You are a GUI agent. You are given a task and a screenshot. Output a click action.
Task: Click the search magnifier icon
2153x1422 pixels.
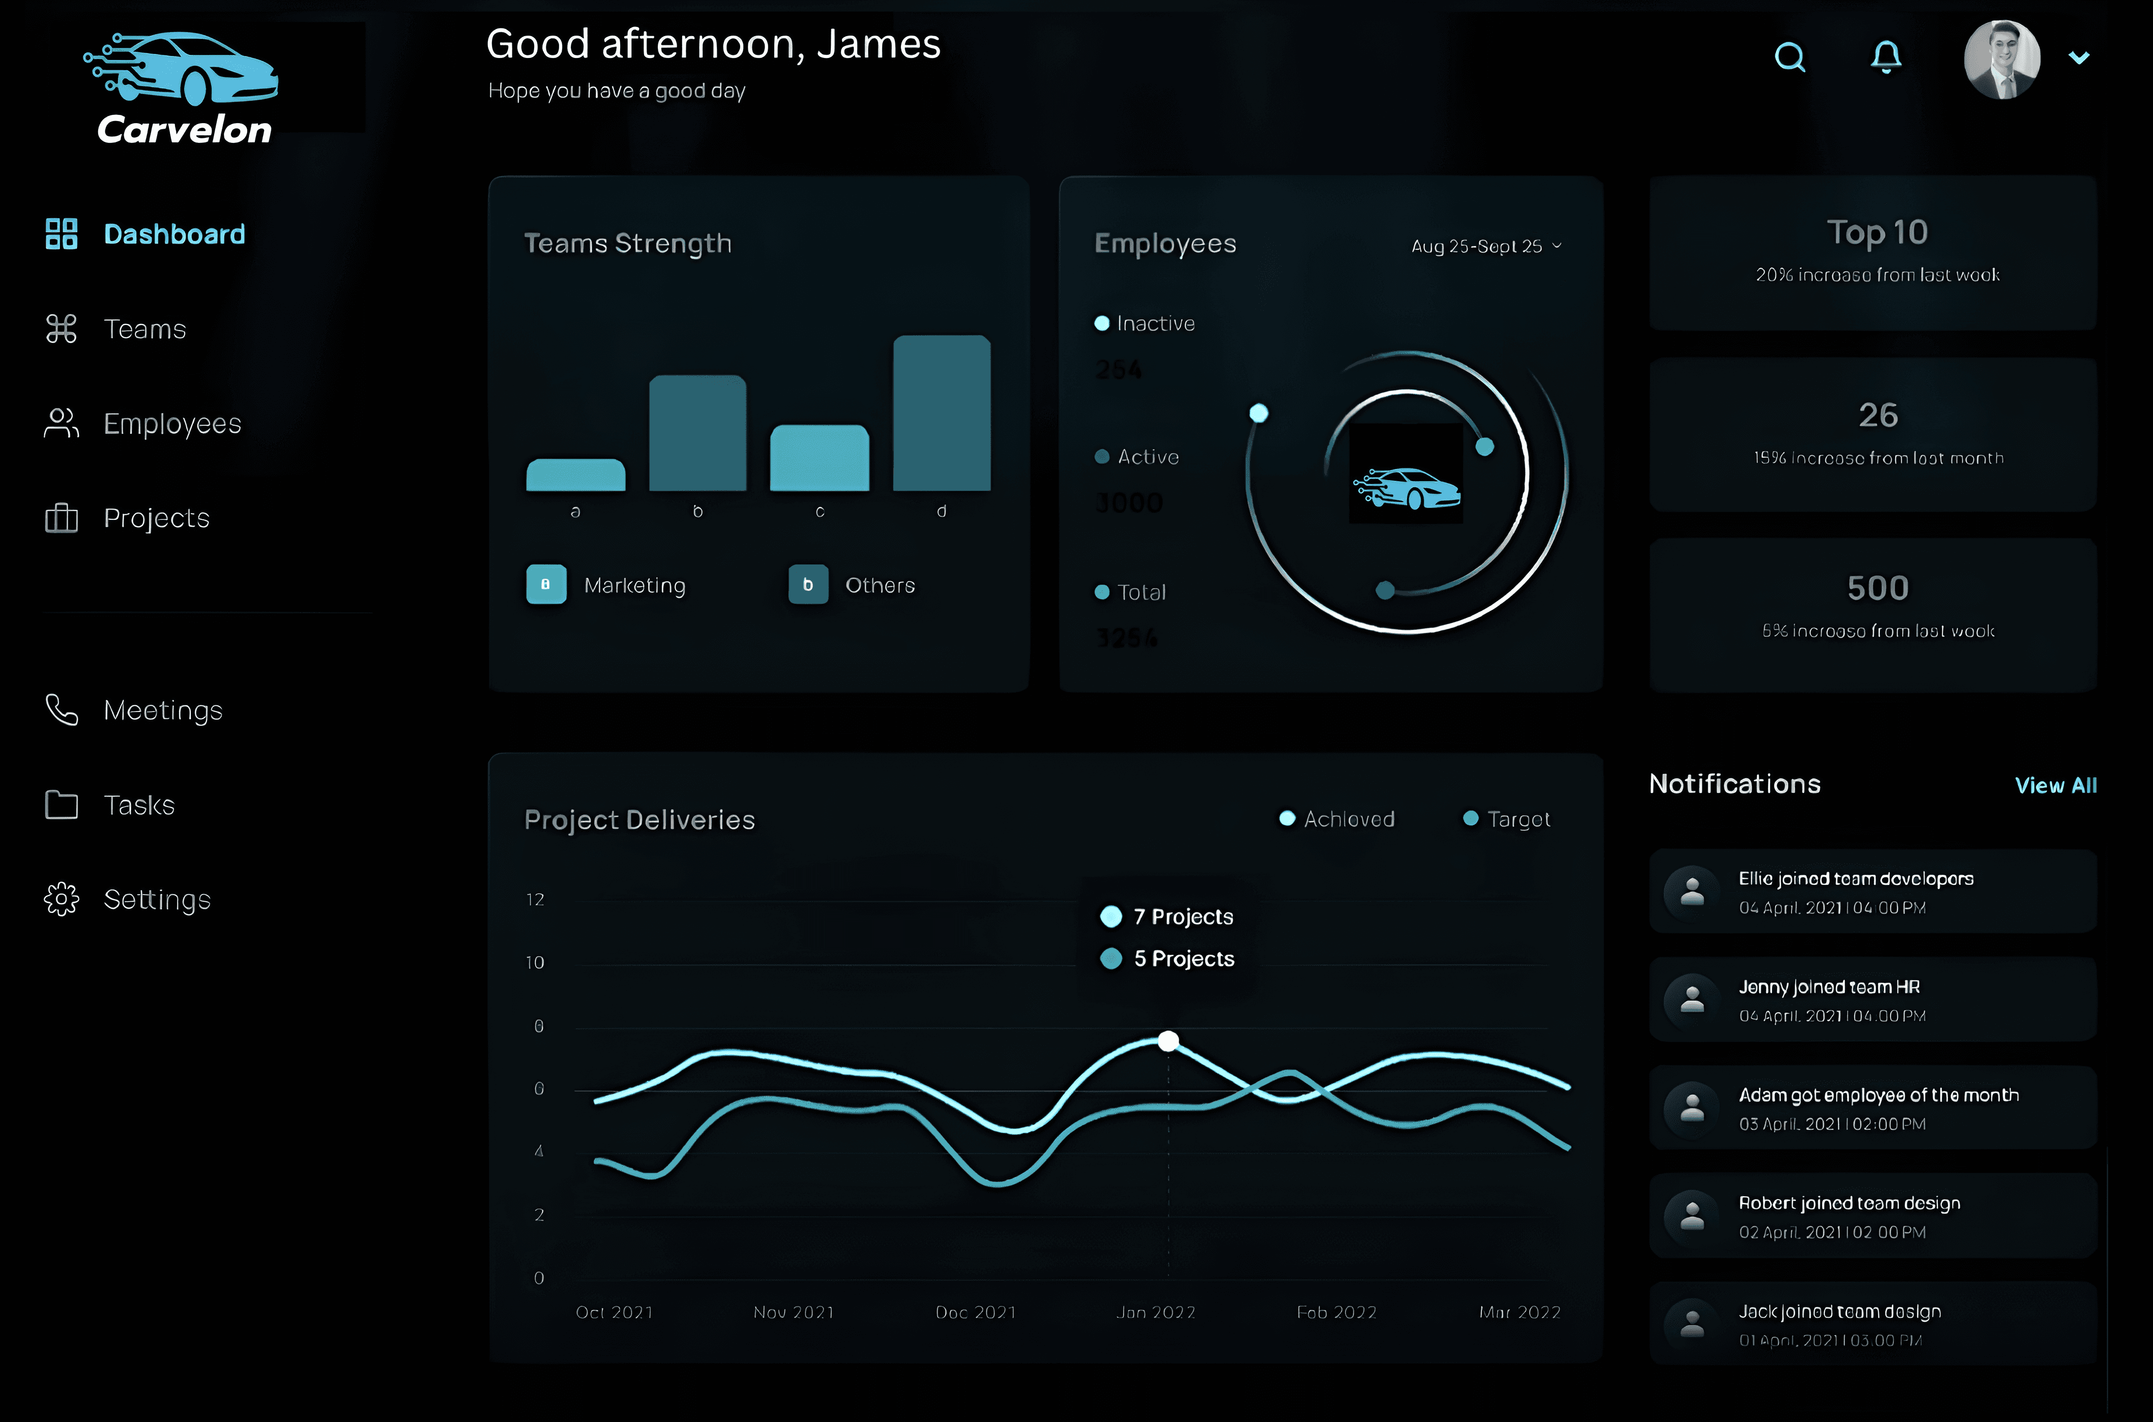pyautogui.click(x=1789, y=57)
